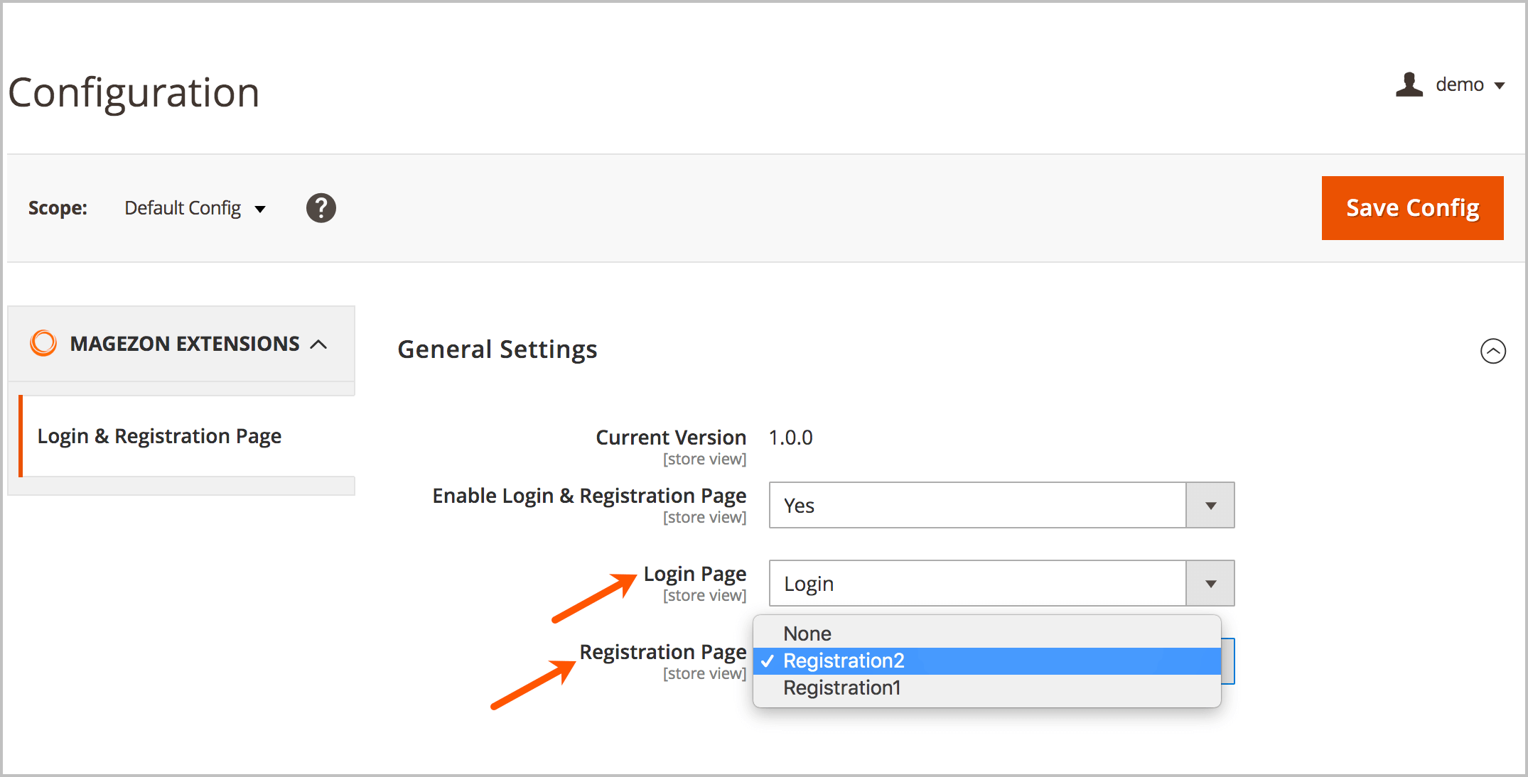This screenshot has width=1528, height=777.
Task: Open the Scope Default Config dropdown
Action: 194,207
